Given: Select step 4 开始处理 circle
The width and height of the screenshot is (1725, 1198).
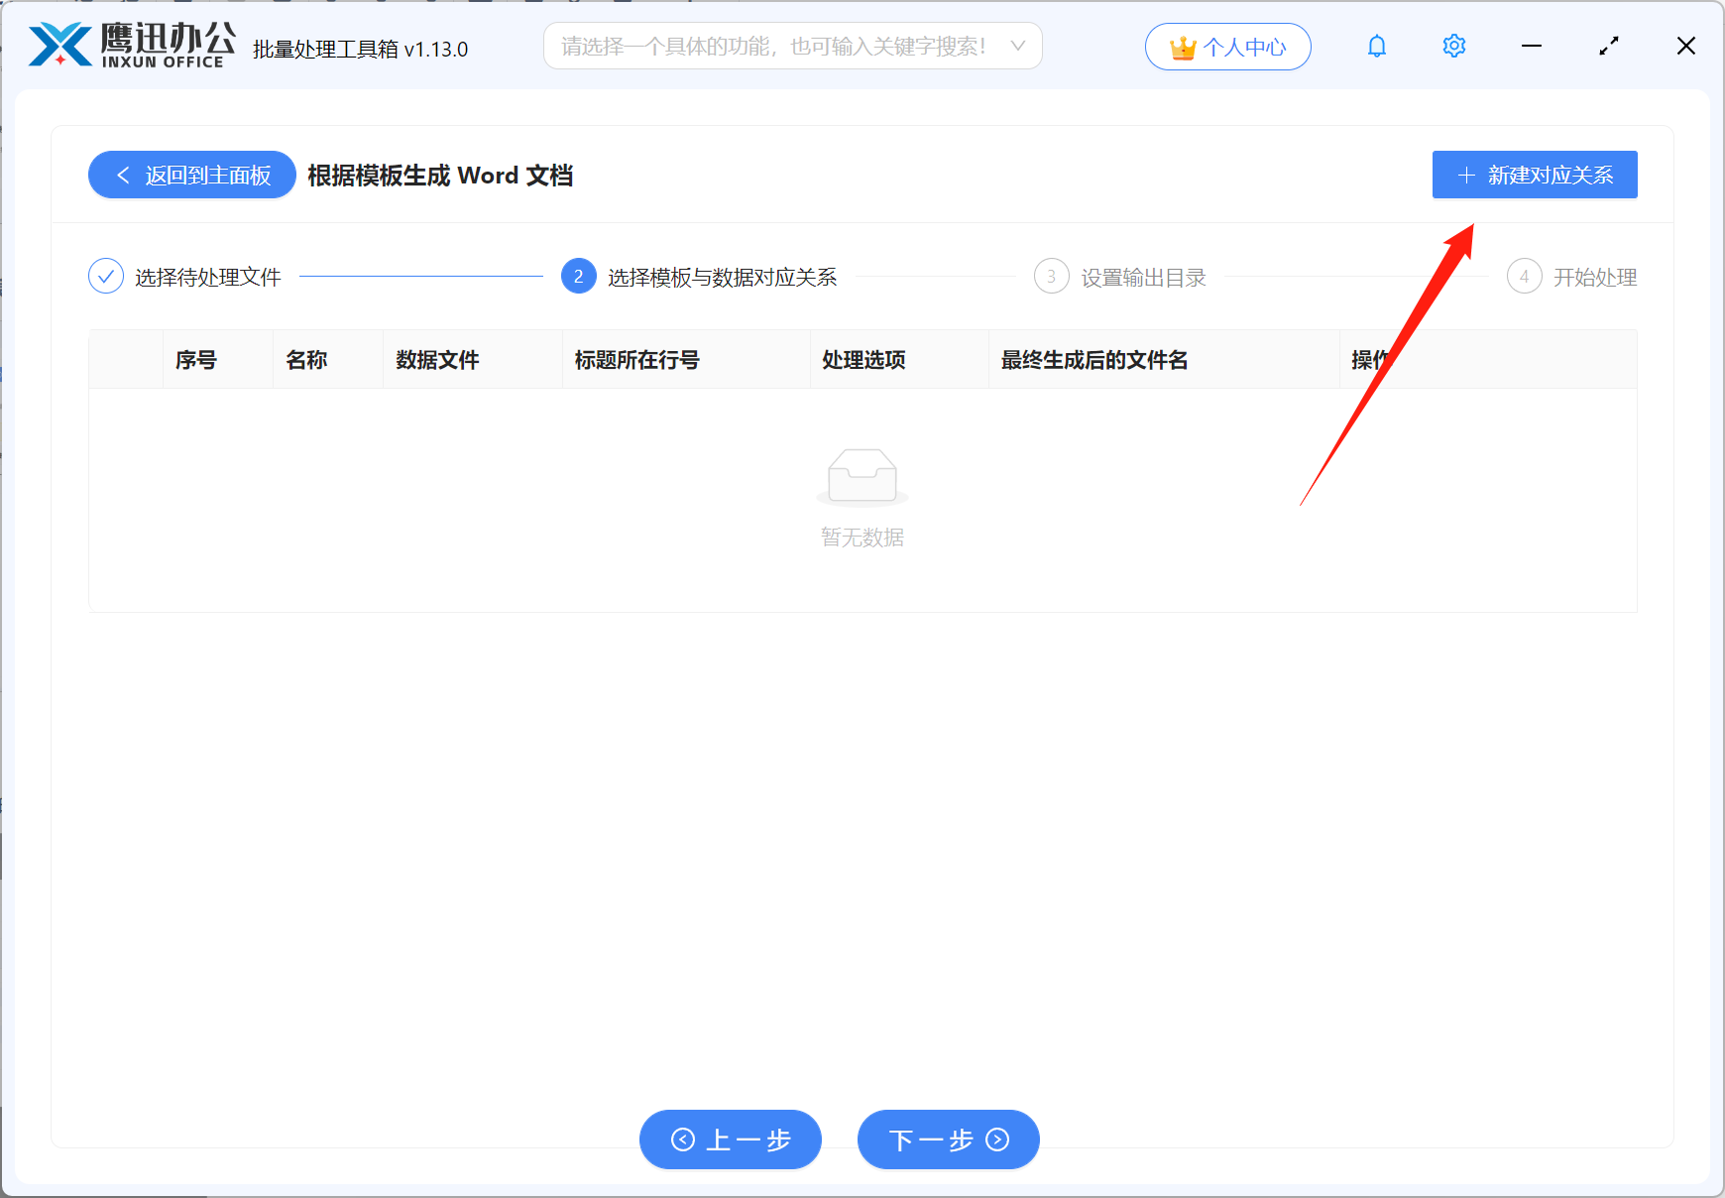Looking at the screenshot, I should pos(1524,276).
